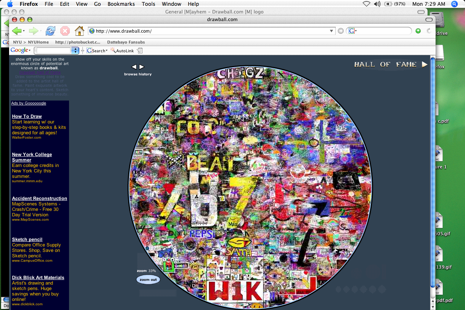
Task: Click the volume speaker icon
Action: [x=377, y=4]
